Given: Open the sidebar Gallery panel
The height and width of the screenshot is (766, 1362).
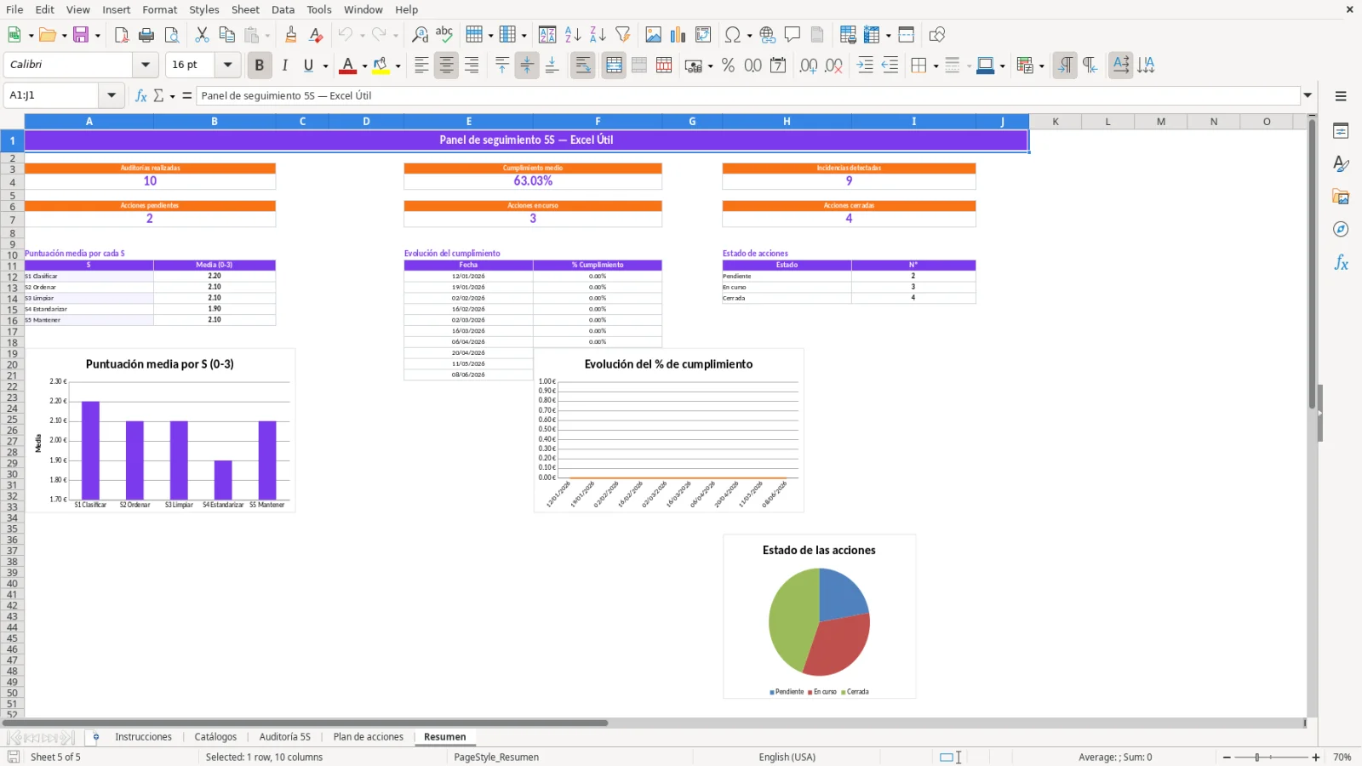Looking at the screenshot, I should point(1341,197).
